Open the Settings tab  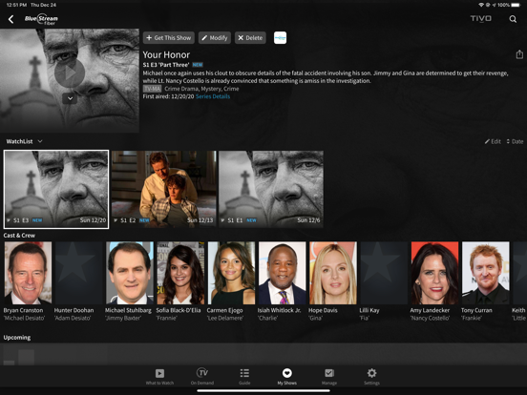[371, 377]
